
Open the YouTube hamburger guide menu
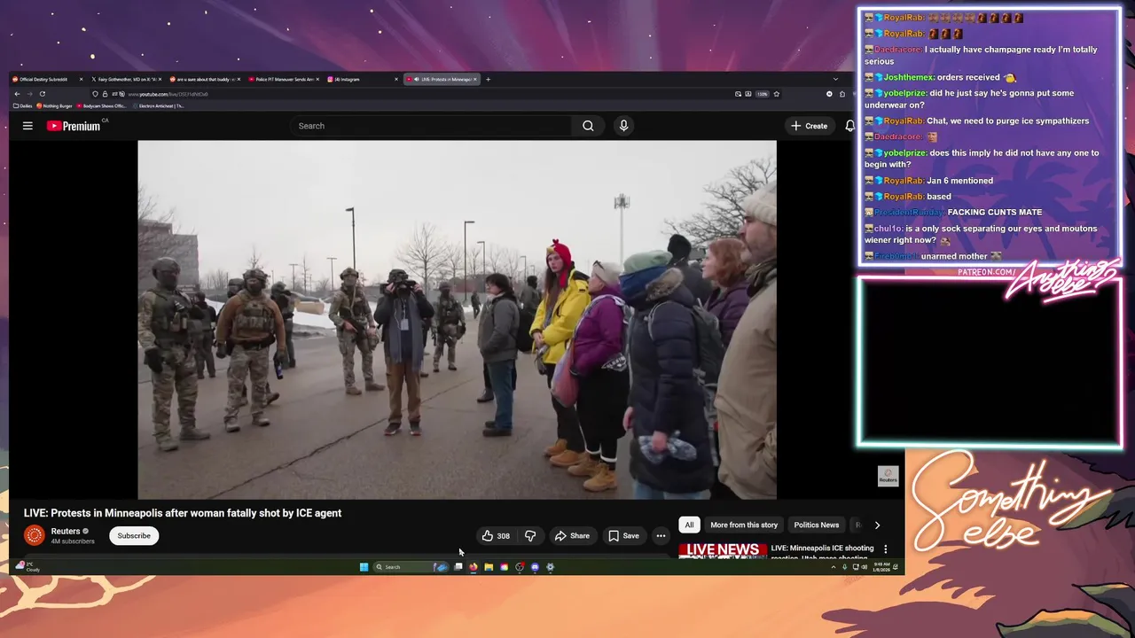tap(27, 126)
